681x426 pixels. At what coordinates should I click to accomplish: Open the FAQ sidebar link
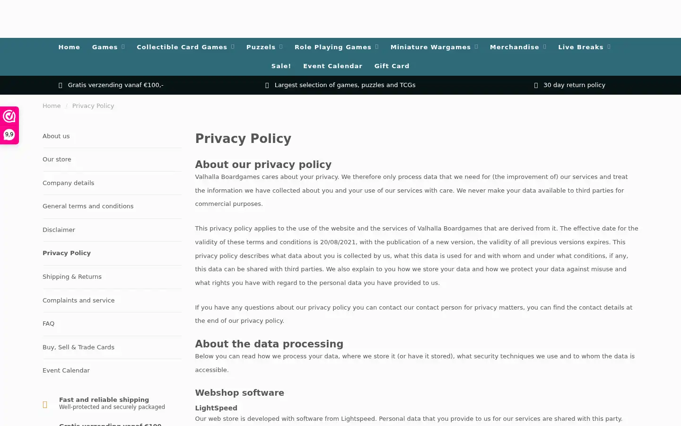coord(48,323)
